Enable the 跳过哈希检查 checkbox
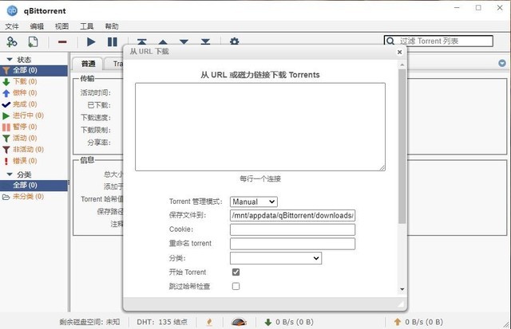 click(236, 286)
